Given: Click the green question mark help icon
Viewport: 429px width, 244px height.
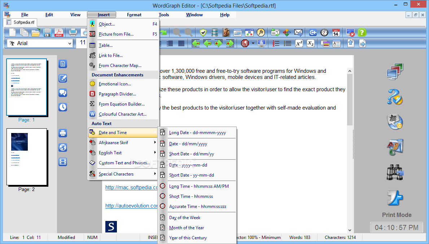Looking at the screenshot, I should click(362, 32).
